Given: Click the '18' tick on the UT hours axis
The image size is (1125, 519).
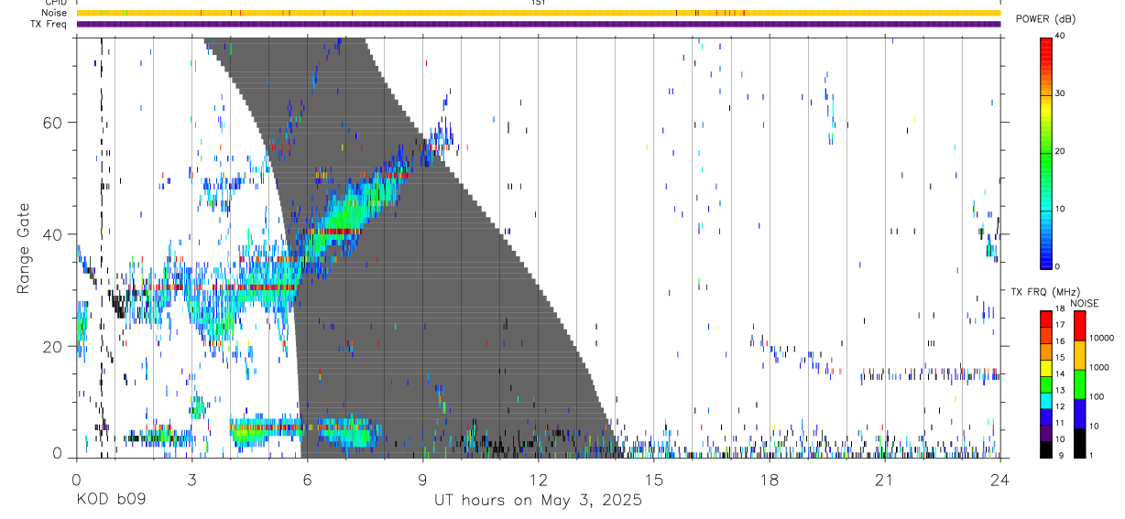Looking at the screenshot, I should 769,480.
